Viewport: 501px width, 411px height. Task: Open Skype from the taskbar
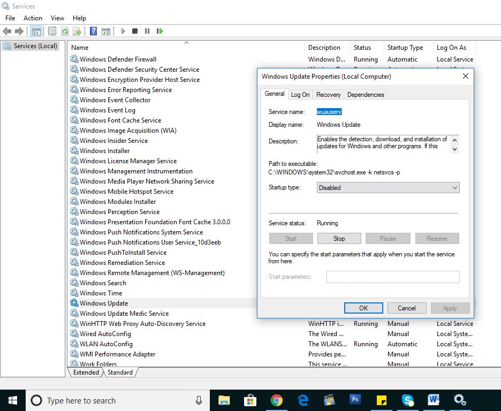coord(408,400)
